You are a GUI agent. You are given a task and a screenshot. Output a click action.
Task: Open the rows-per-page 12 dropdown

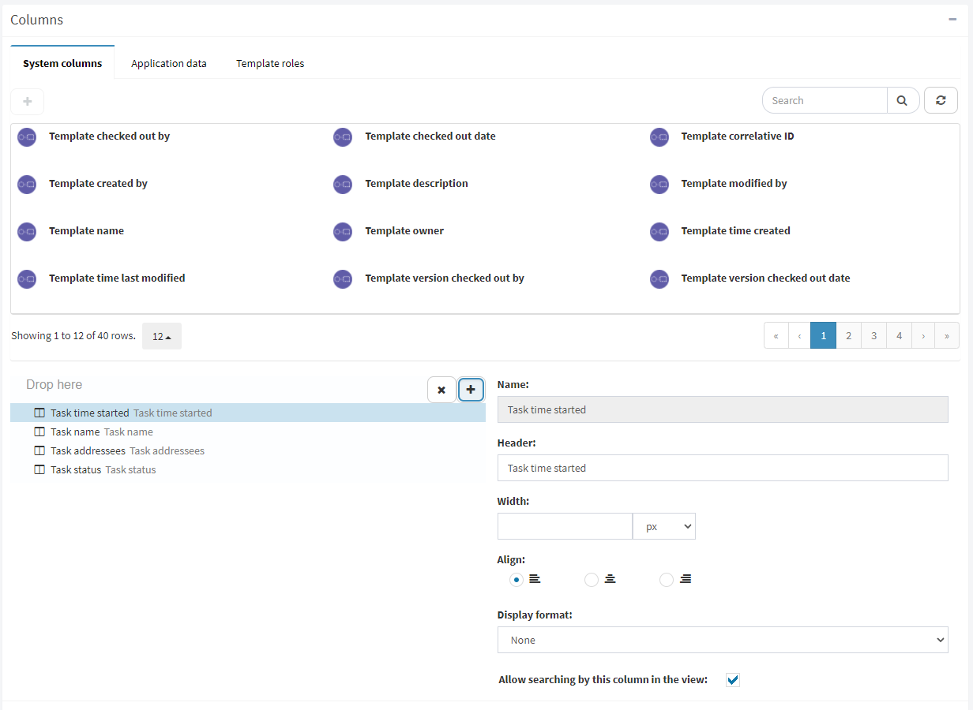pyautogui.click(x=162, y=336)
